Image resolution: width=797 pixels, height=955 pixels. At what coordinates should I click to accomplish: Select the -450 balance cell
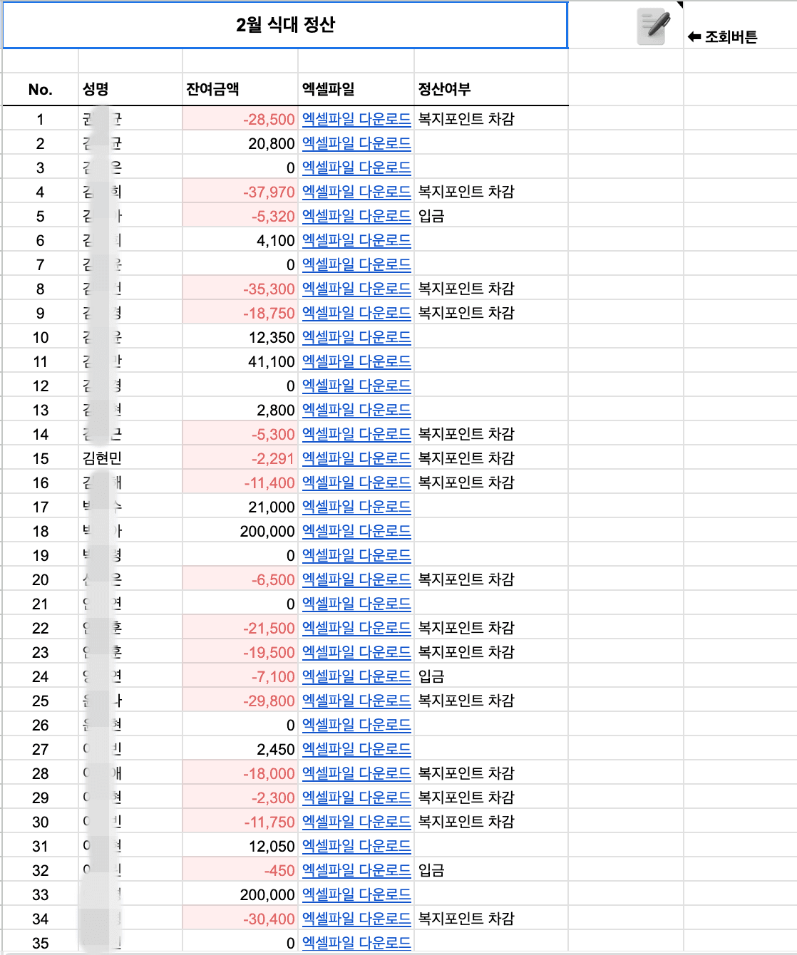tap(279, 871)
